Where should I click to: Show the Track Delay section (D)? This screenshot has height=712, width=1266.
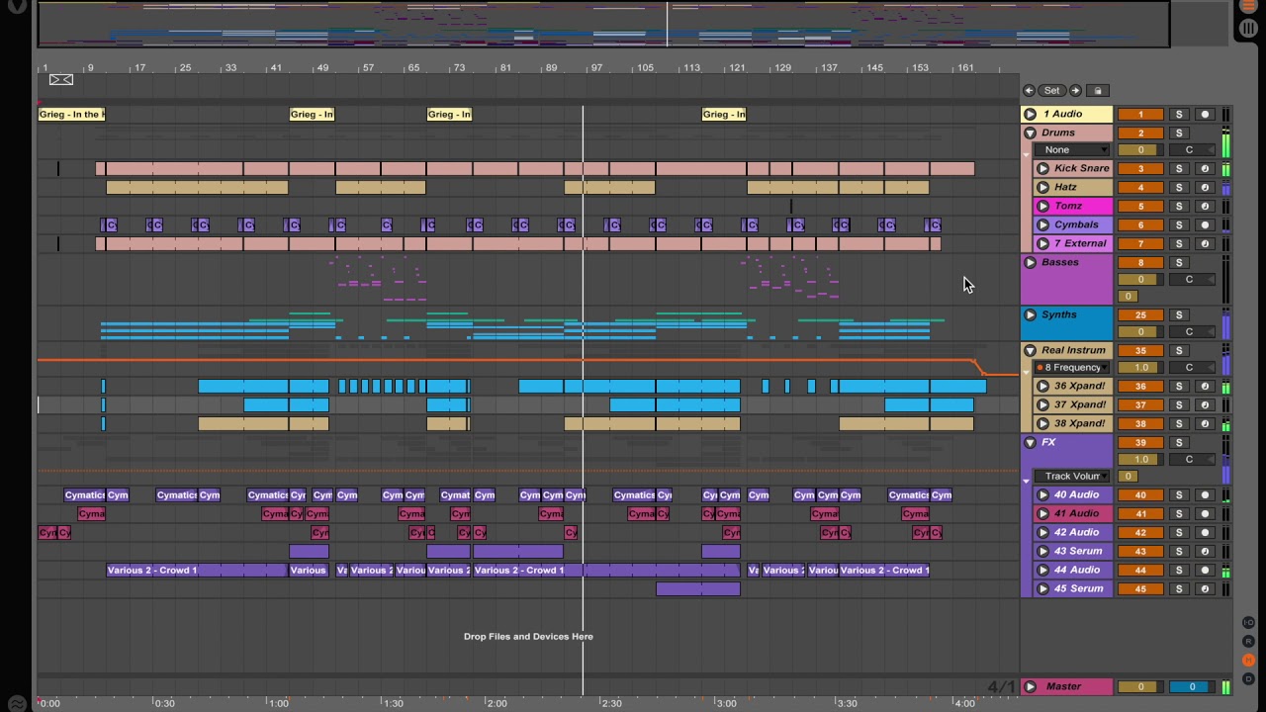point(1248,679)
